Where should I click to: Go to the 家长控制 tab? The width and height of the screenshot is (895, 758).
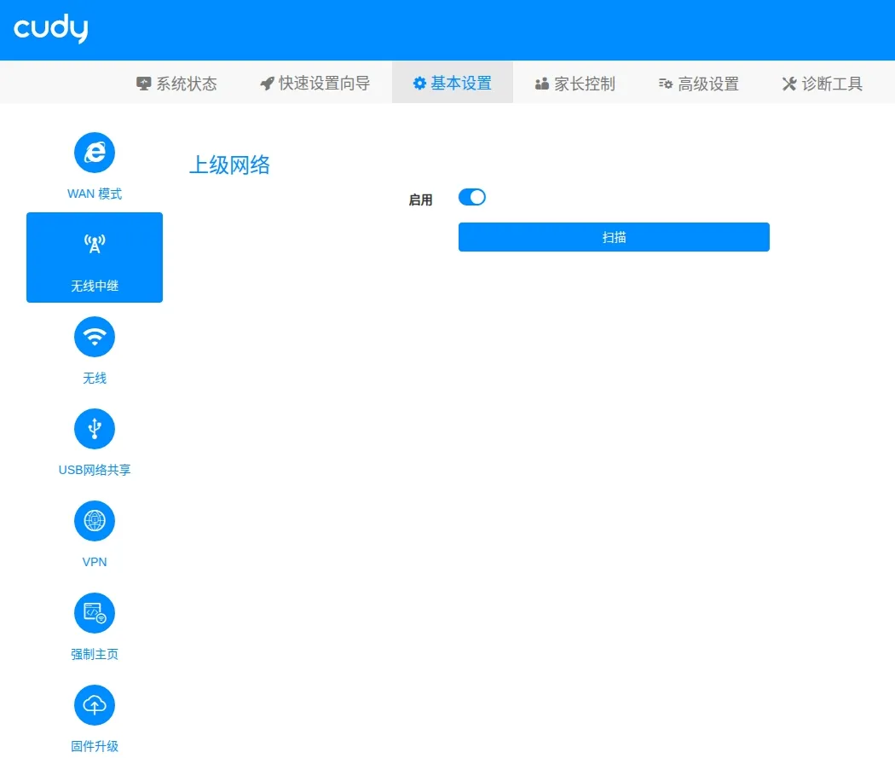click(x=575, y=84)
